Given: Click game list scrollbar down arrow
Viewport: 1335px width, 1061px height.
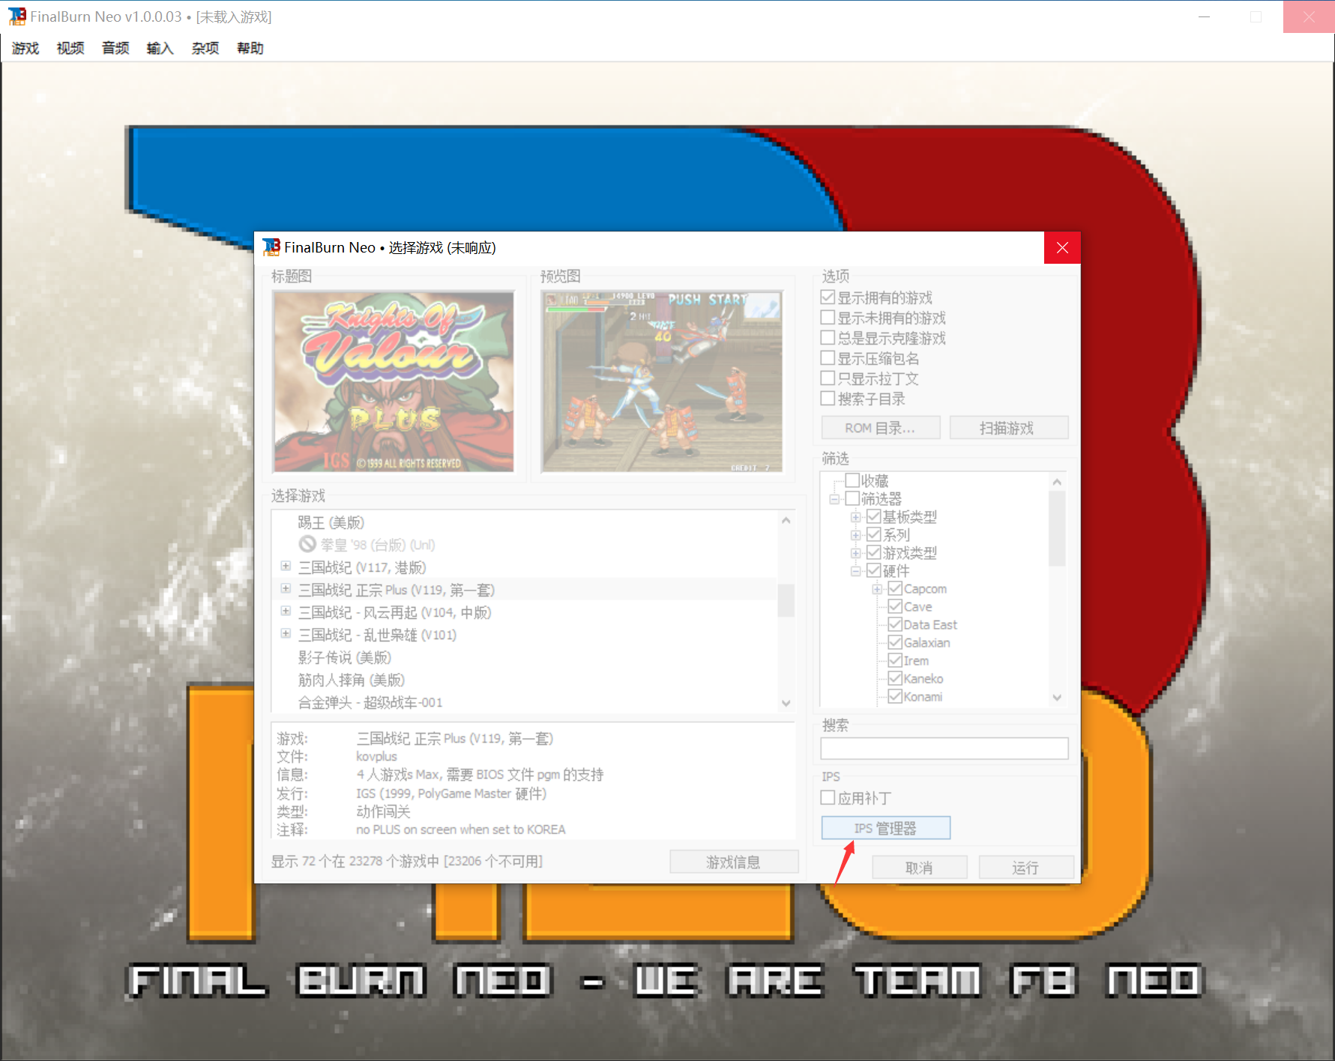Looking at the screenshot, I should 786,703.
